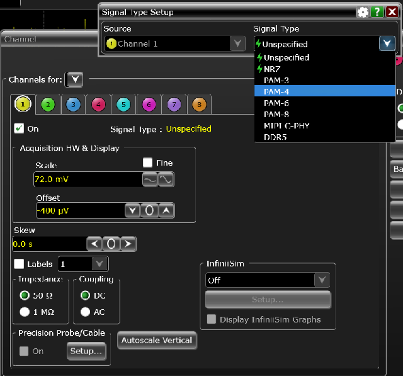Click yellow Unspecified signal type text
The image size is (403, 376).
pyautogui.click(x=189, y=128)
